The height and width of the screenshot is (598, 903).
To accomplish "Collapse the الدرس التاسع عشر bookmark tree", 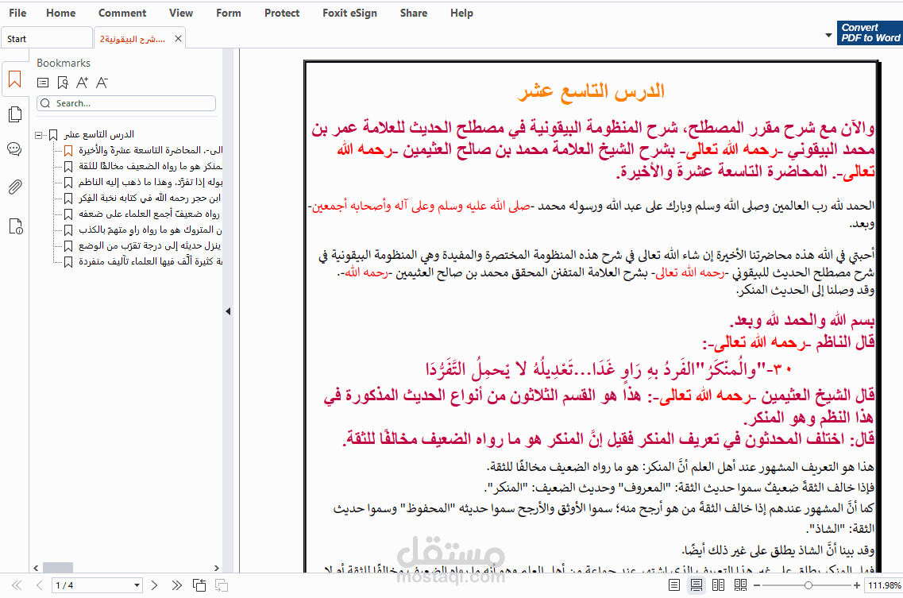I will pos(38,135).
